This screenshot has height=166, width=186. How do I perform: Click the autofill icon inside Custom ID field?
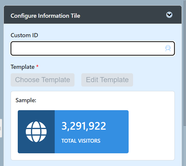click(x=168, y=48)
